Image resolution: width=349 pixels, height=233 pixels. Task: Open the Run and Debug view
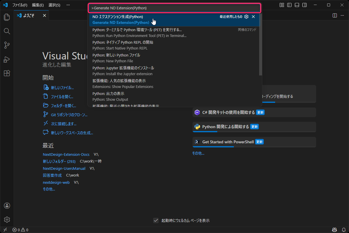point(7,59)
